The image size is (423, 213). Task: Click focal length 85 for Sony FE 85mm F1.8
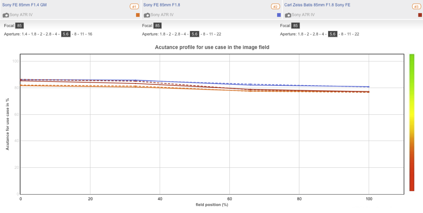[158, 26]
